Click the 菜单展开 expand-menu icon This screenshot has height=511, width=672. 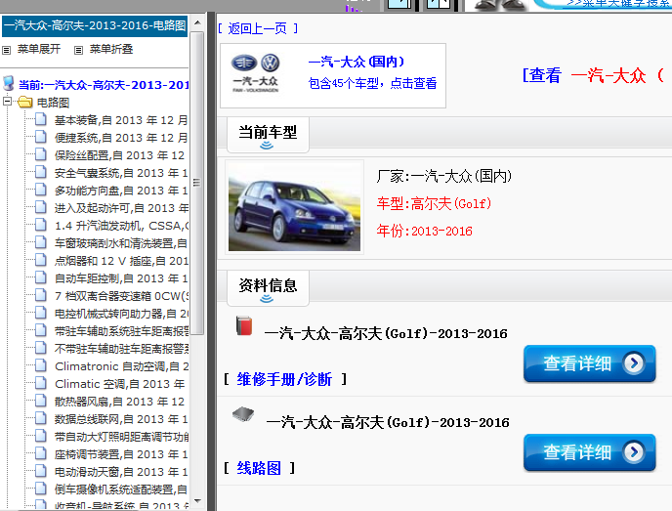pos(7,50)
